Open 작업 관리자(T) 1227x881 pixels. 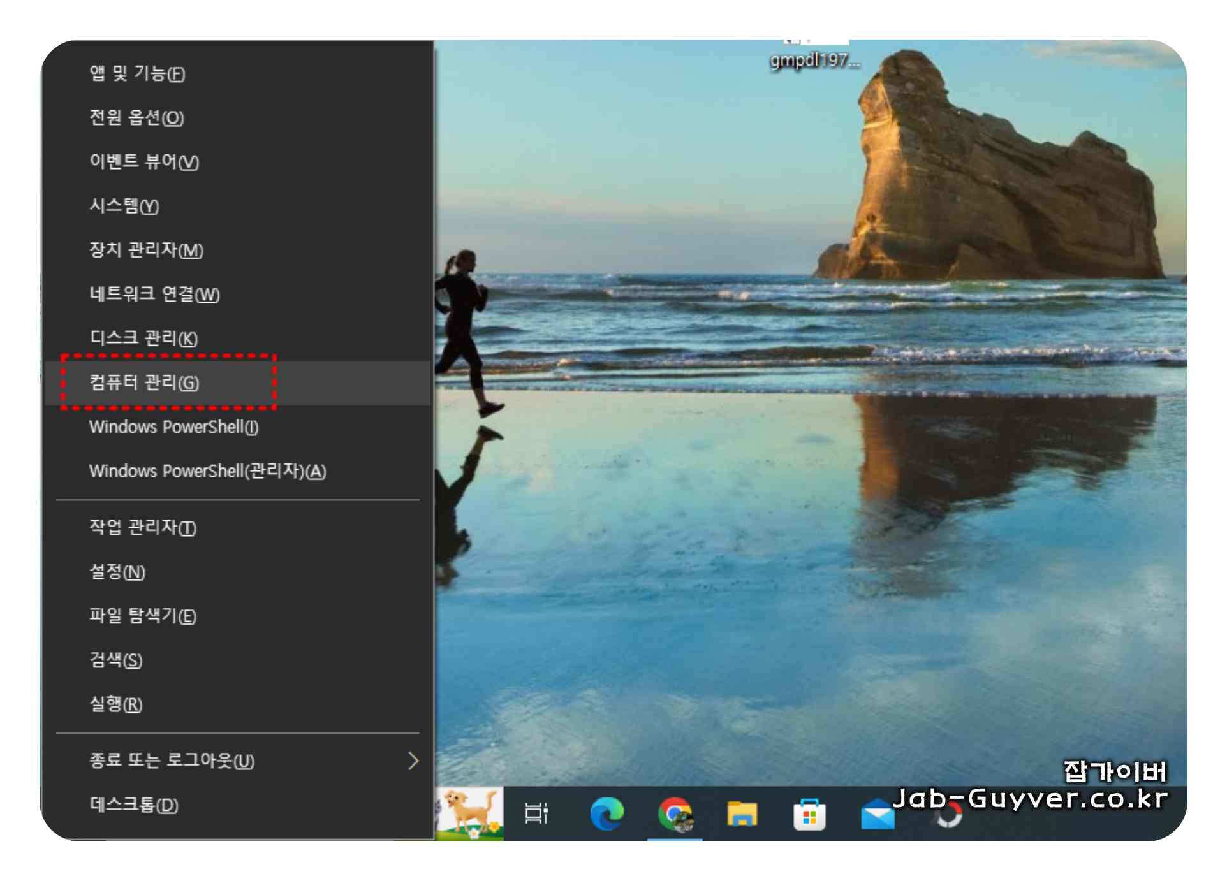[239, 527]
